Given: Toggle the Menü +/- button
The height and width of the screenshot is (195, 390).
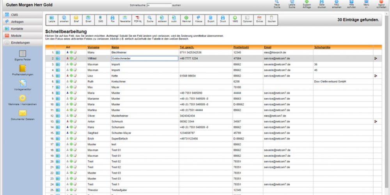Looking at the screenshot, I should (x=366, y=5).
